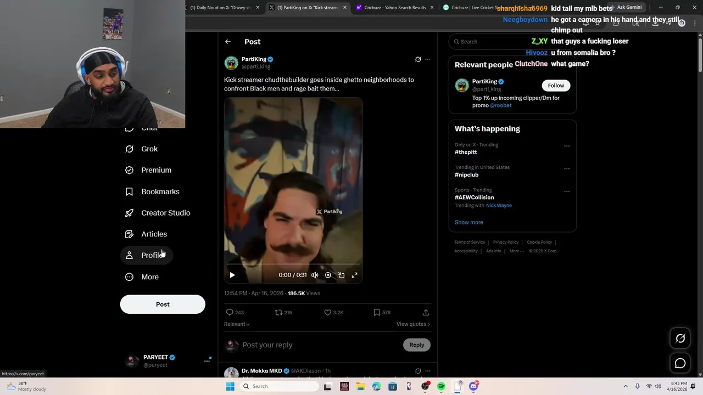Open Bookmarks in the sidebar
This screenshot has width=703, height=395.
click(152, 191)
